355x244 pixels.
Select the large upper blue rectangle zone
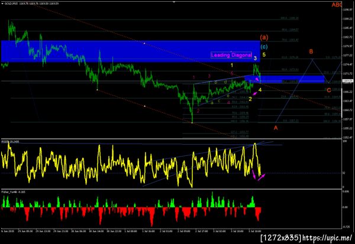(131, 51)
